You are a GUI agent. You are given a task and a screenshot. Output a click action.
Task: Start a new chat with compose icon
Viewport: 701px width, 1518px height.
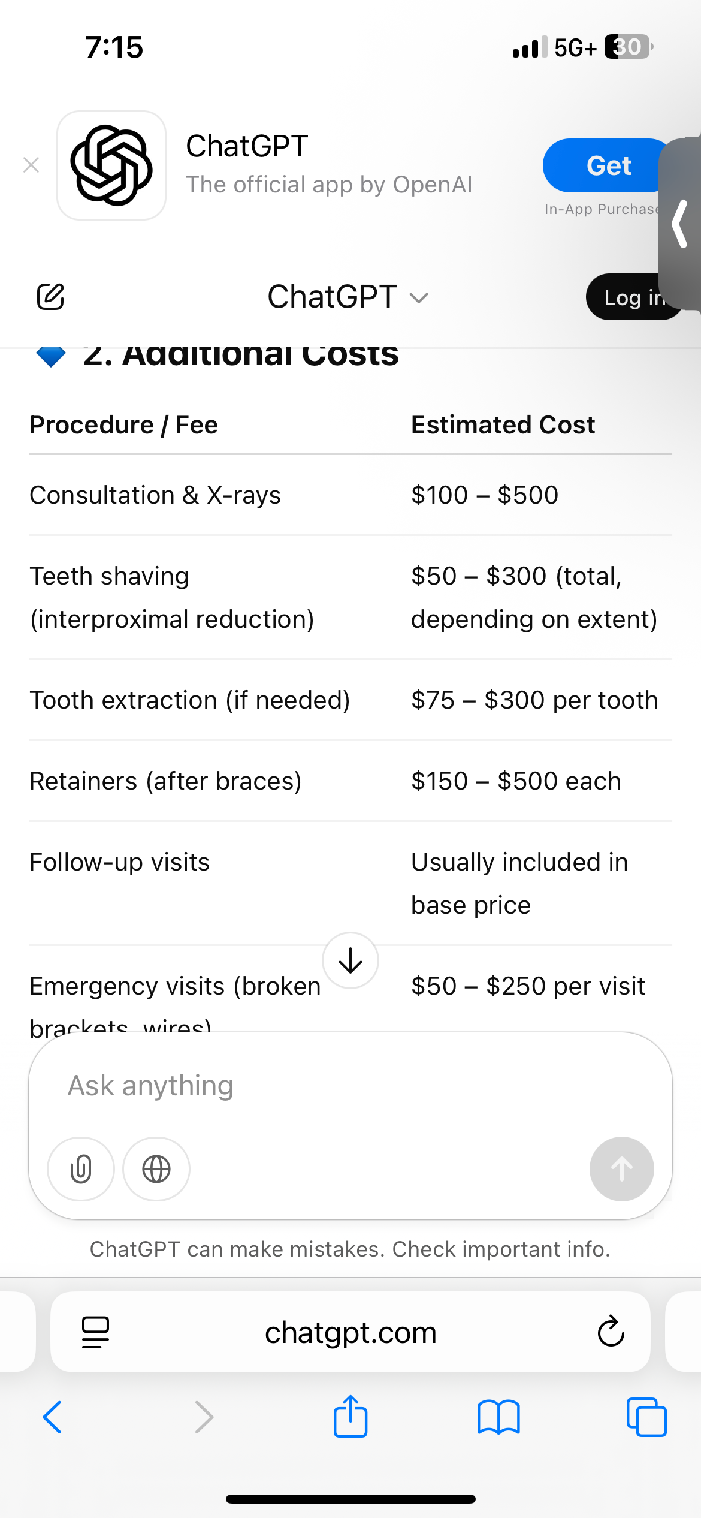pyautogui.click(x=50, y=297)
